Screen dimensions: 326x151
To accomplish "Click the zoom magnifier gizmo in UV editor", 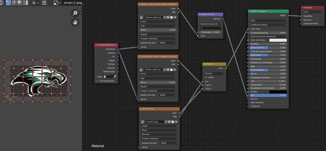I will (x=75, y=13).
